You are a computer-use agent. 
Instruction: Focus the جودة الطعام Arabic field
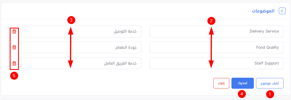point(81,47)
